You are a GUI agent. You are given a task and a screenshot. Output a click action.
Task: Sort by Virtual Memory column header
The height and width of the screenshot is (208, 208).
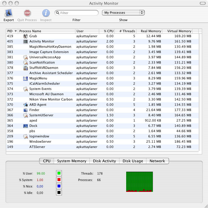[177, 31]
